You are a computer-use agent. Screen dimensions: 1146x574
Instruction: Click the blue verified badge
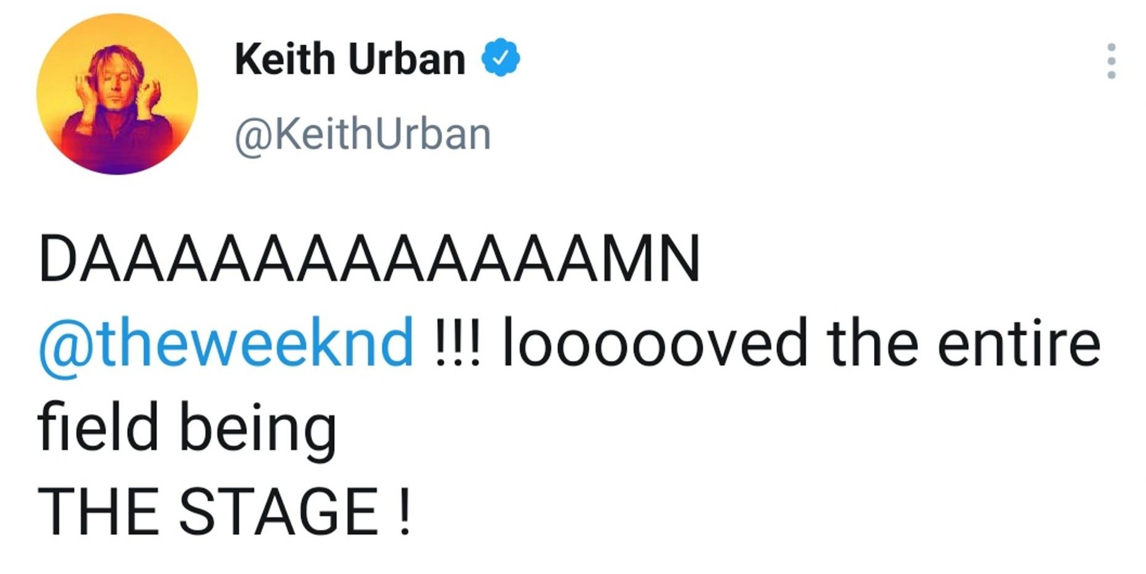click(501, 58)
